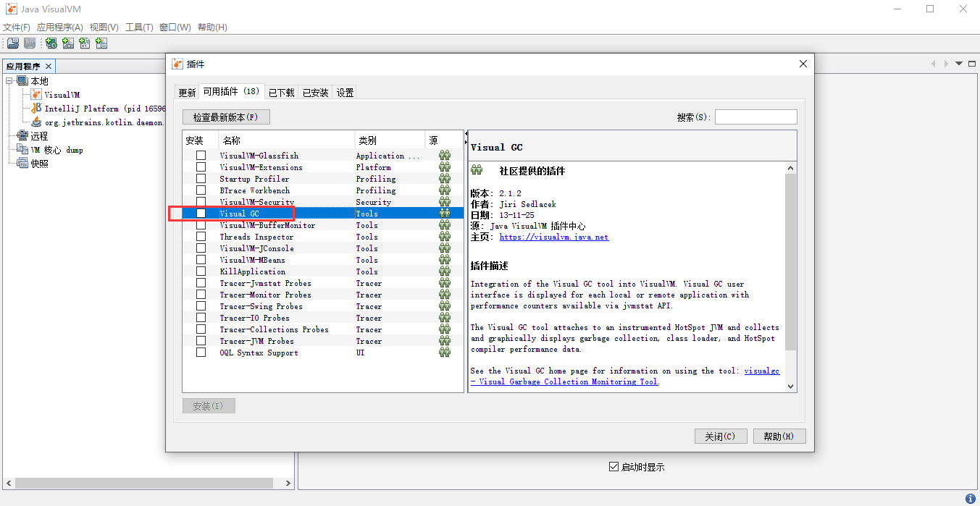Click the 检查最新版本(F) button

coord(226,117)
